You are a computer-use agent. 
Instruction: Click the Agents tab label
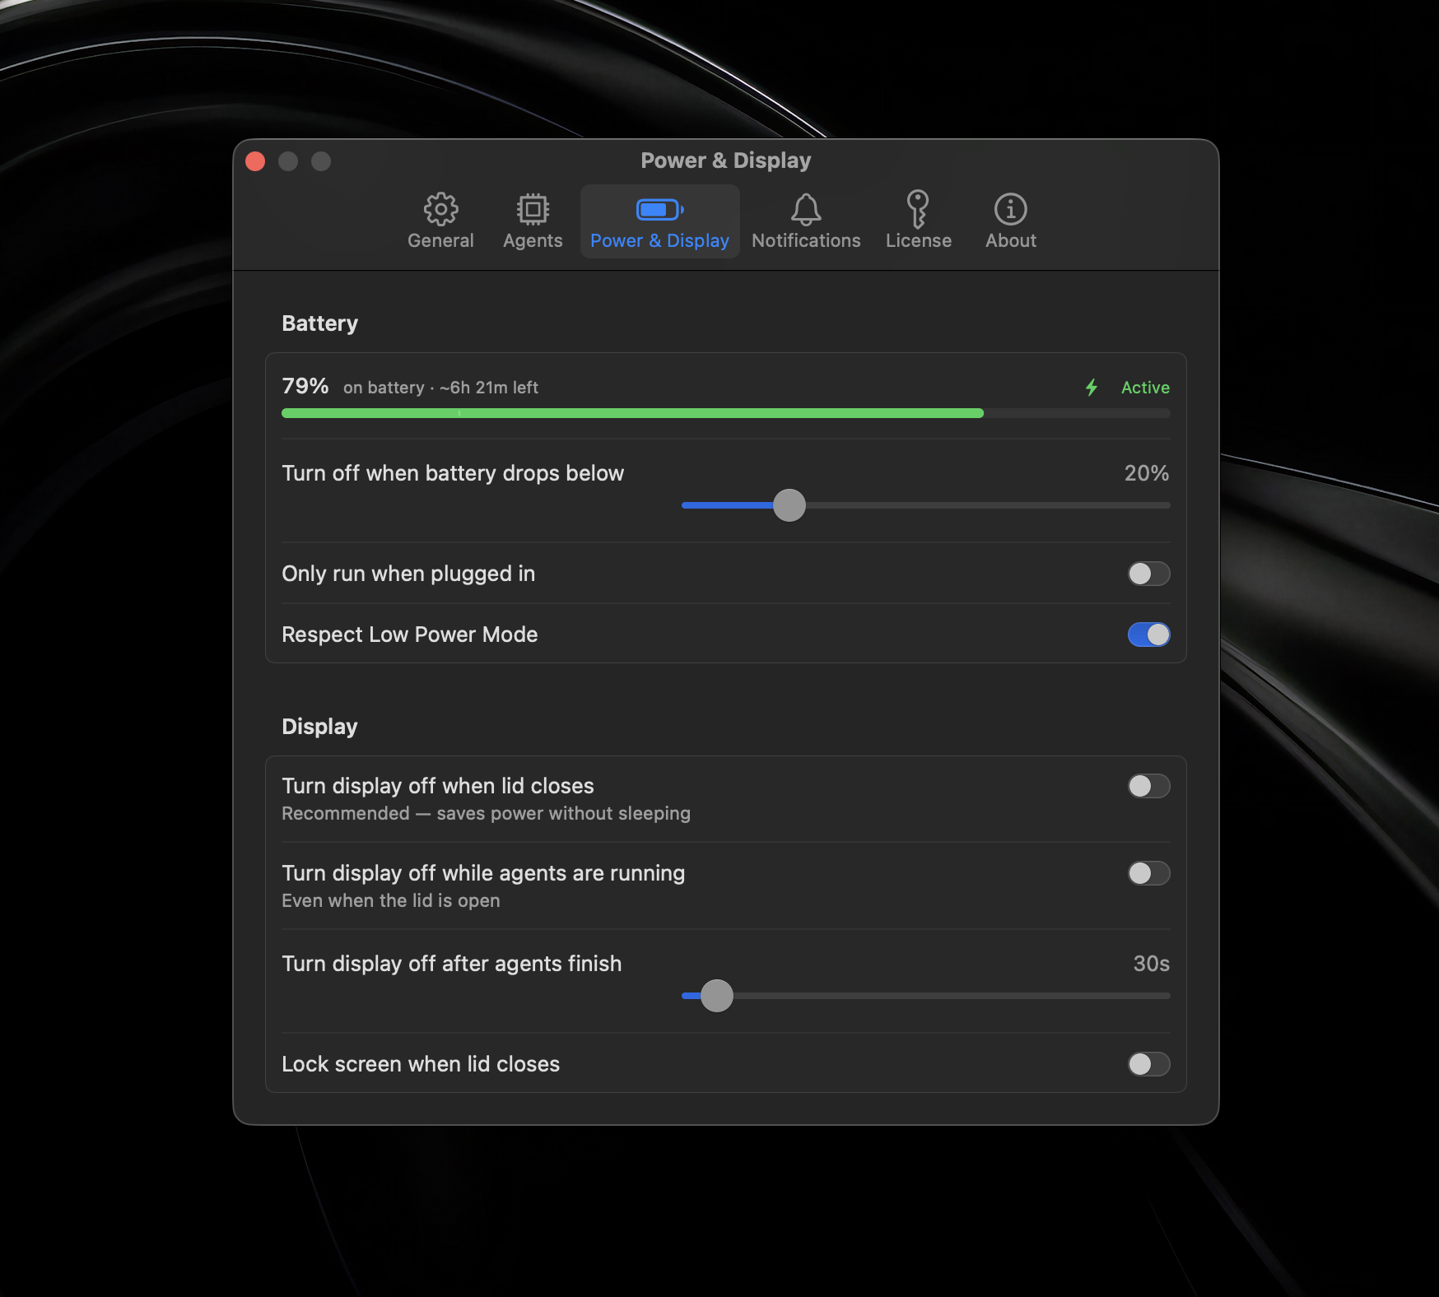tap(533, 241)
